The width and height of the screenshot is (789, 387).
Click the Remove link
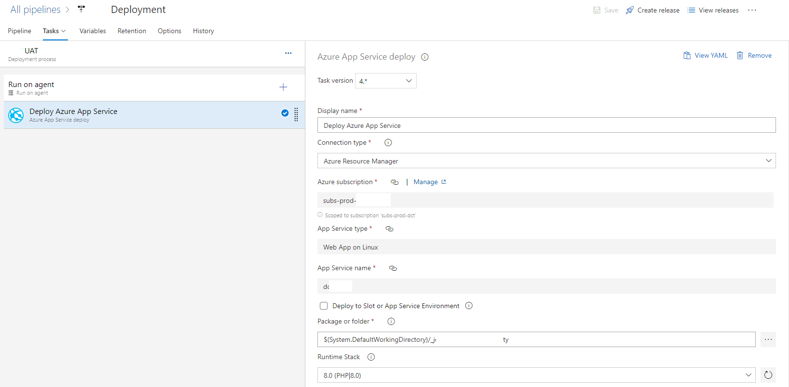pos(760,55)
